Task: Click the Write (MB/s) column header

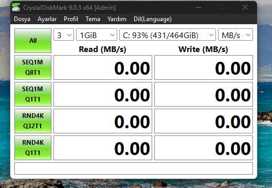Action: [x=203, y=49]
